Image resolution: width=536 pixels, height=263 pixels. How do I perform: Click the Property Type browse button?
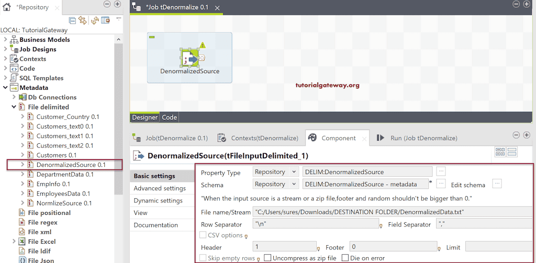click(441, 171)
